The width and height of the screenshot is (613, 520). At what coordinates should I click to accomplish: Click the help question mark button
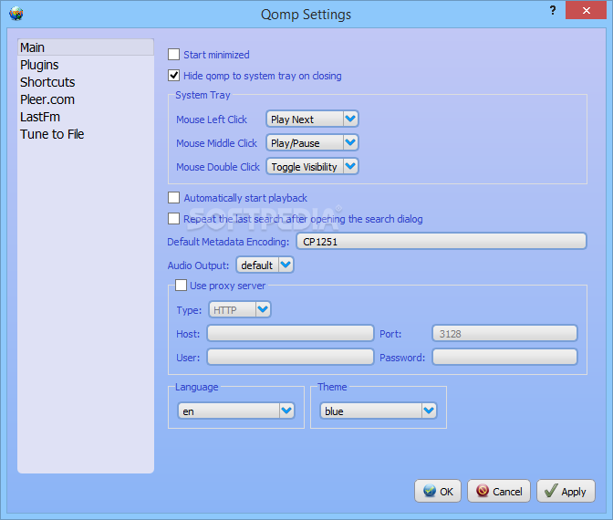pyautogui.click(x=553, y=10)
